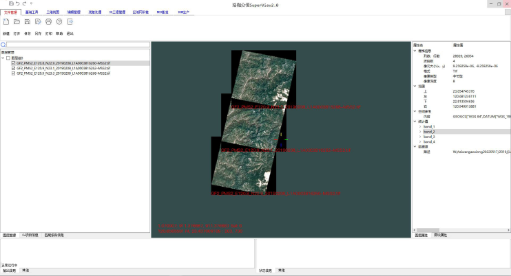The image size is (511, 276).
Task: Click the properties scrollbar right arrow
Action: (x=508, y=230)
